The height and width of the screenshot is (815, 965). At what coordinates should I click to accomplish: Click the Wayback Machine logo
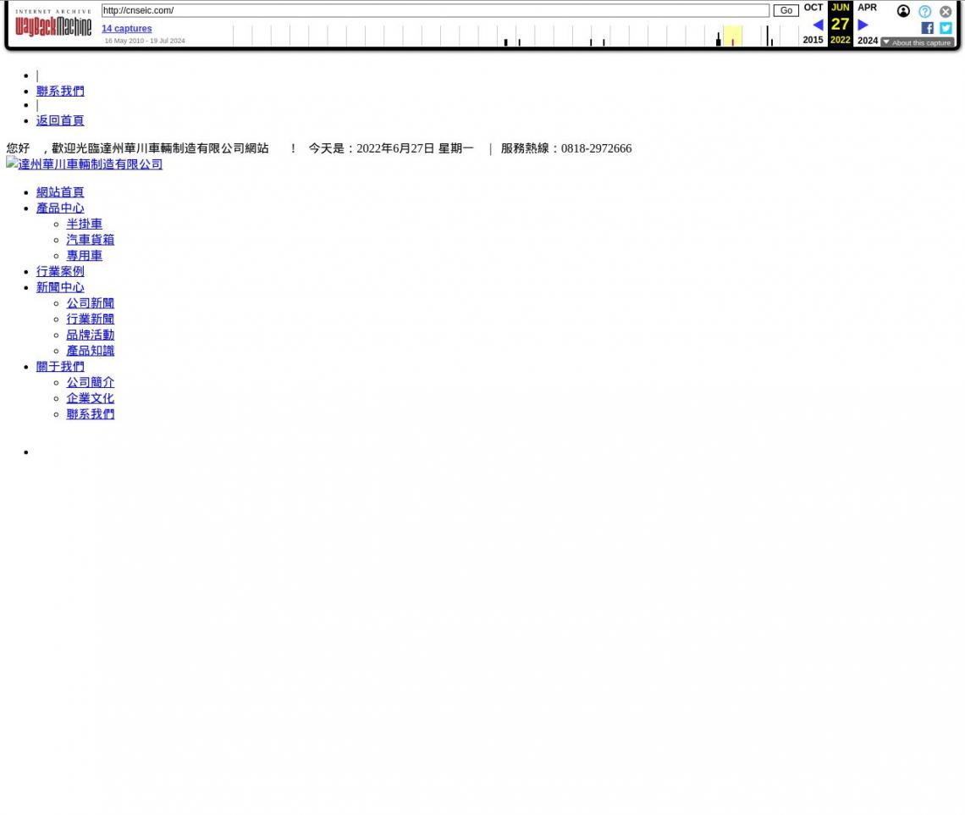(x=52, y=24)
